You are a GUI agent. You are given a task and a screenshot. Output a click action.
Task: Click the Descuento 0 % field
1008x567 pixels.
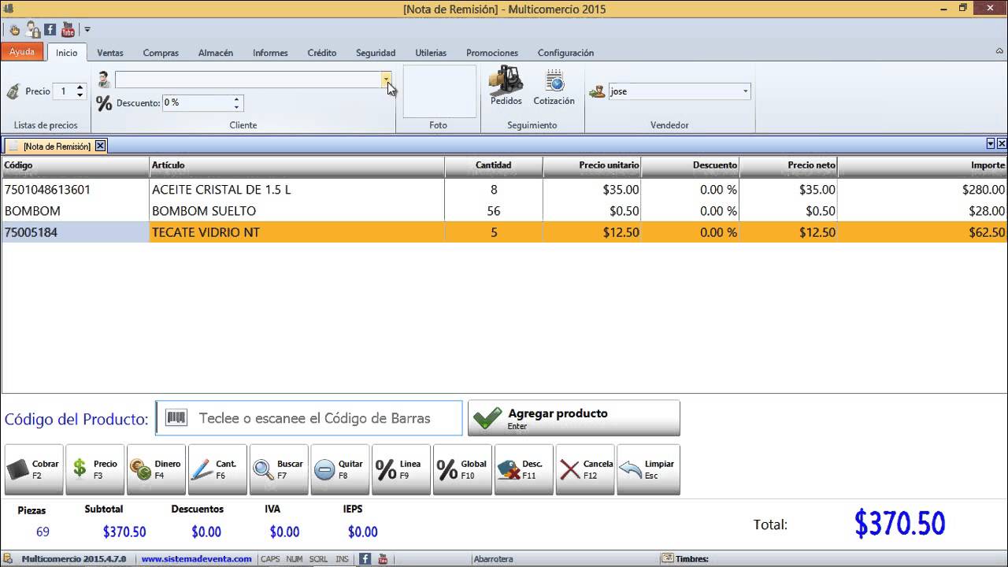(x=197, y=103)
